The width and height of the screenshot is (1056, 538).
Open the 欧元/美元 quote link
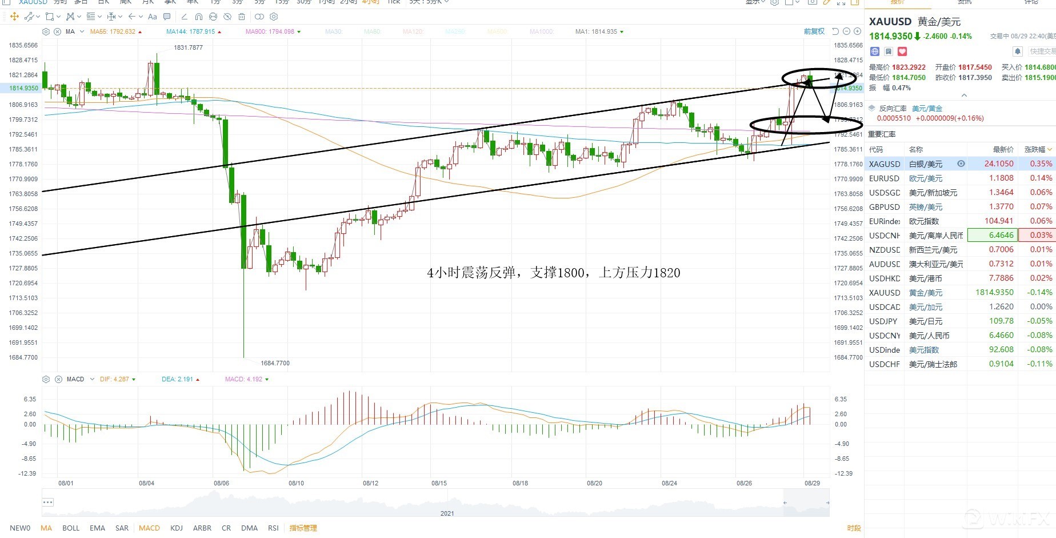click(x=926, y=178)
